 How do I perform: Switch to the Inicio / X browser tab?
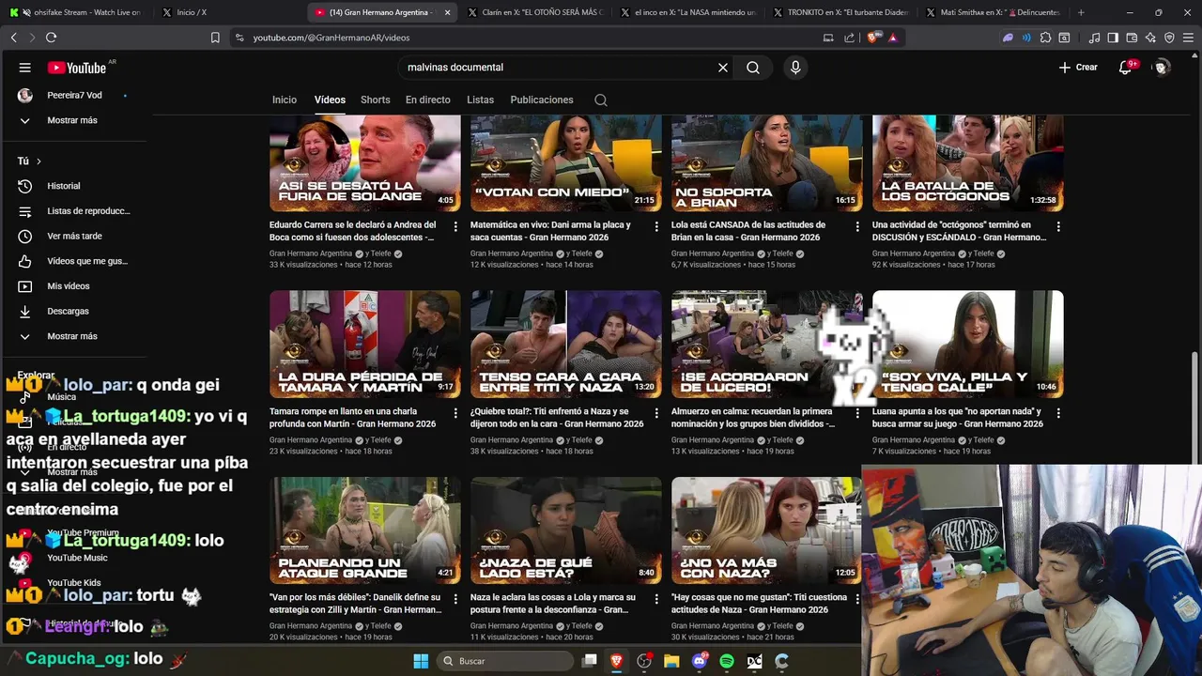[x=228, y=12]
